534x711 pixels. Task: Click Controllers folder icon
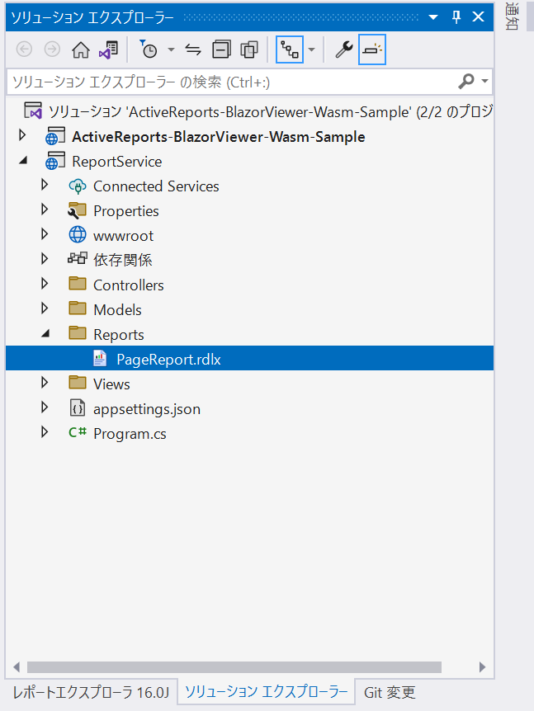coord(78,284)
